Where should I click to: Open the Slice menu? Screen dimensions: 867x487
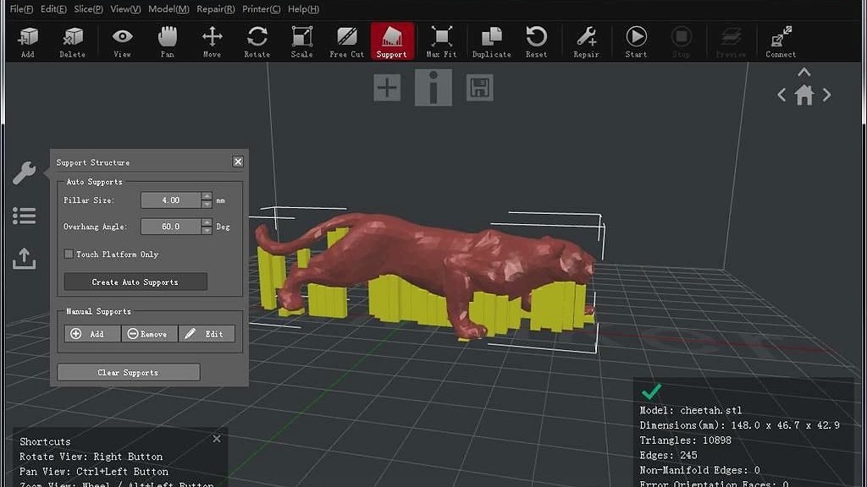click(x=88, y=9)
